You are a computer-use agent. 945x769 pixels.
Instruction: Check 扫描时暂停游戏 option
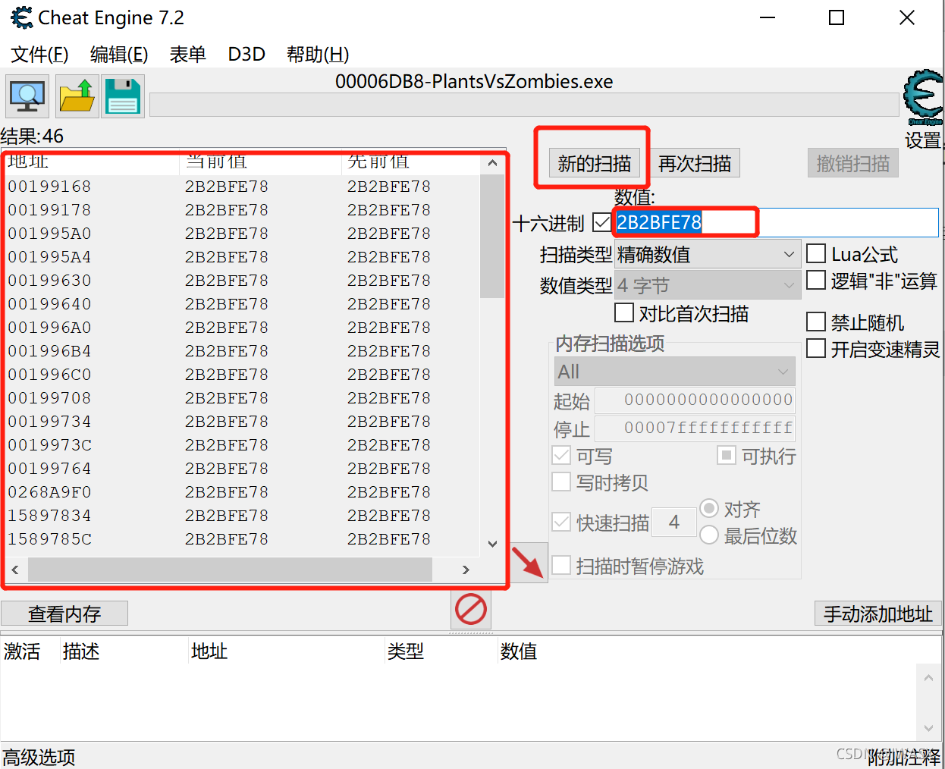tap(561, 565)
